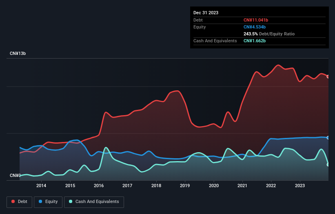Screen dimensions: 335x214
Task: Click the CN¥1.662b cash value
Action: [x=255, y=41]
